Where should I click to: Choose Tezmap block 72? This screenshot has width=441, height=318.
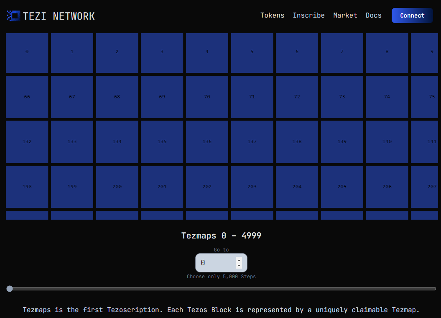click(x=297, y=97)
